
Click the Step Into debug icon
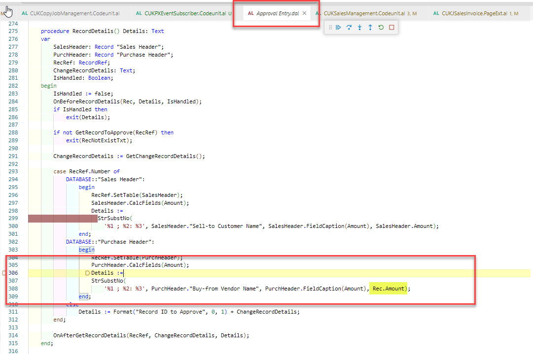pyautogui.click(x=360, y=27)
